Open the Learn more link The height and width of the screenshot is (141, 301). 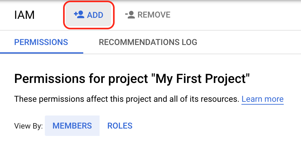263,99
